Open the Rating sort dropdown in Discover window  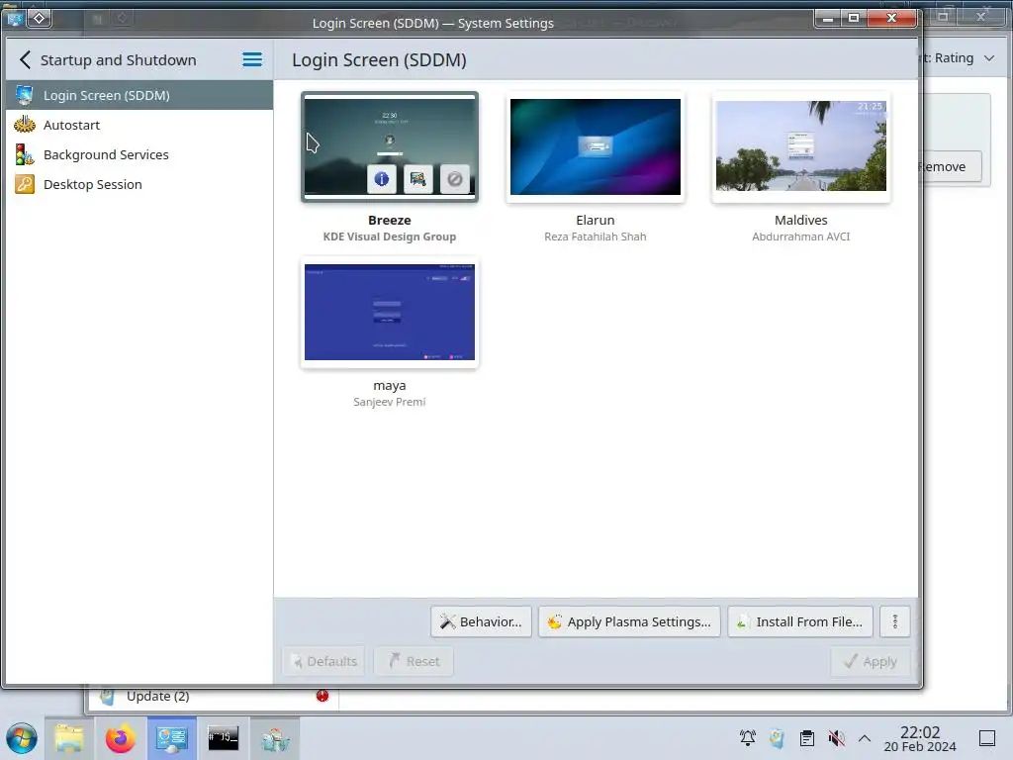point(960,58)
